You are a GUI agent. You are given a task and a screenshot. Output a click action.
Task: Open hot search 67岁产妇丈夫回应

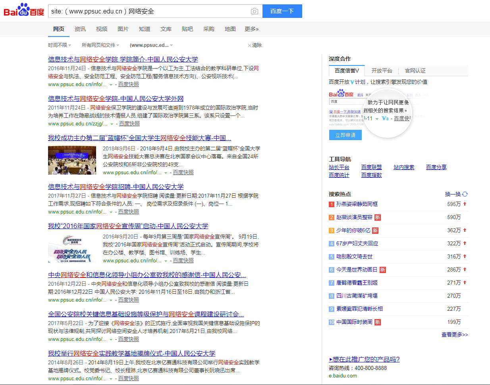pos(357,244)
